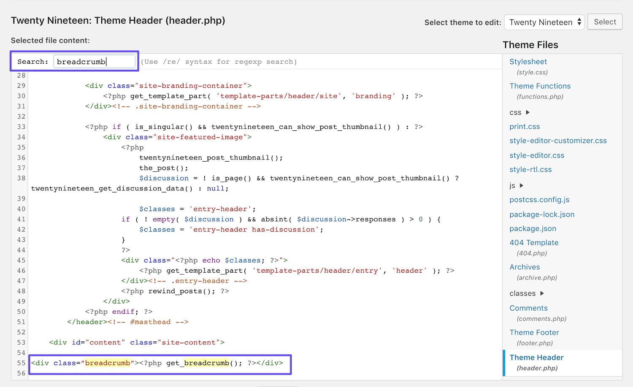The height and width of the screenshot is (387, 633).
Task: Open the style-rtl.css file
Action: [x=530, y=169]
